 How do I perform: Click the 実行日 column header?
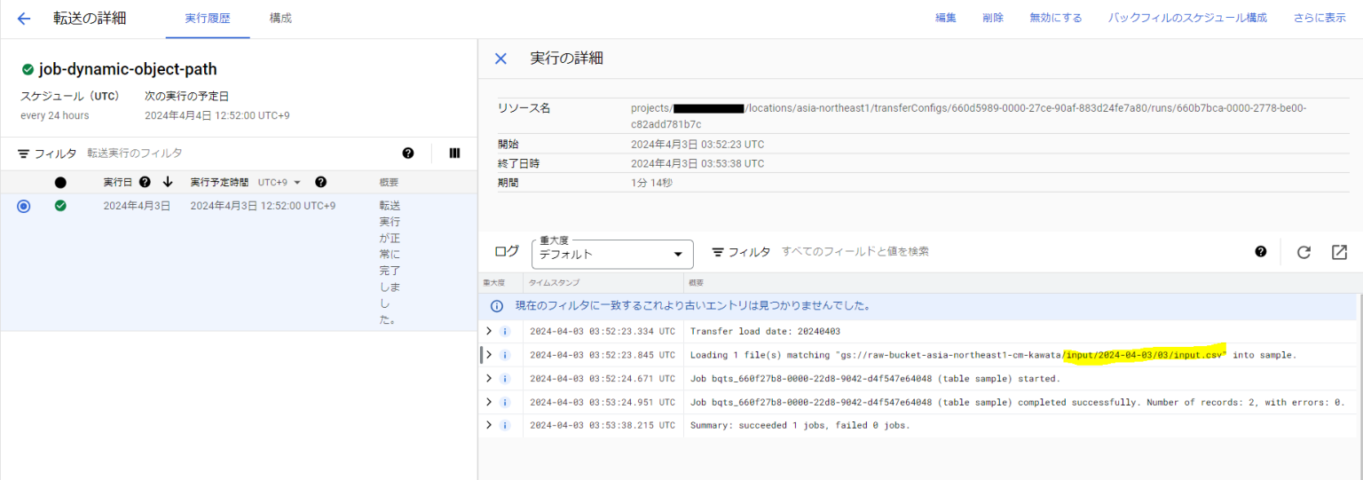coord(118,182)
